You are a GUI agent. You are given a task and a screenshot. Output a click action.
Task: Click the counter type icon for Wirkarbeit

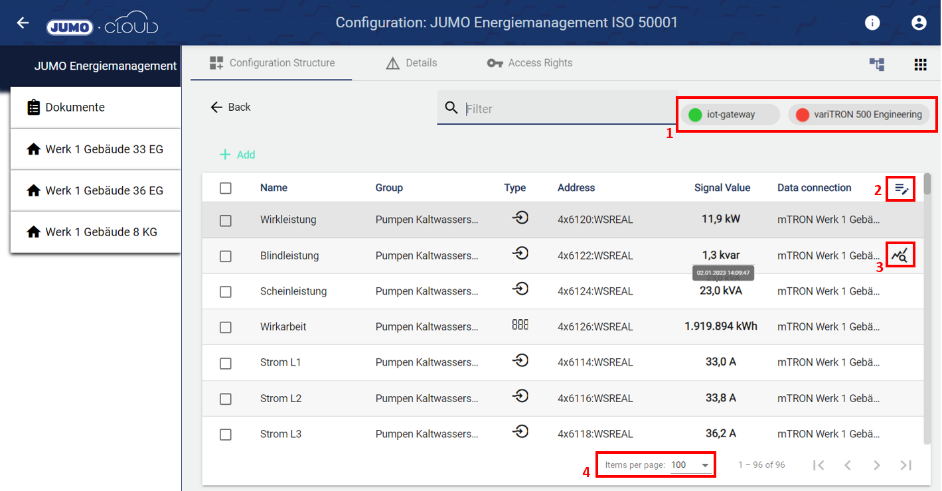pos(520,324)
